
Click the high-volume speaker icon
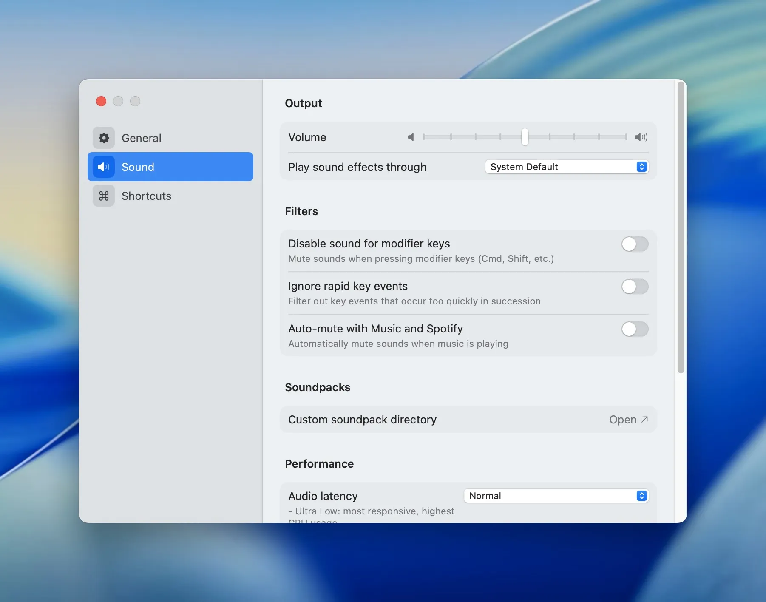(x=641, y=137)
